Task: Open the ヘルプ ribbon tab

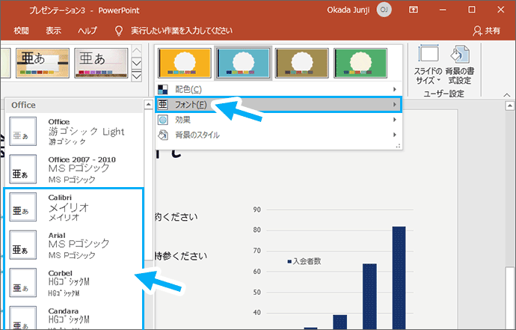Action: pyautogui.click(x=87, y=31)
